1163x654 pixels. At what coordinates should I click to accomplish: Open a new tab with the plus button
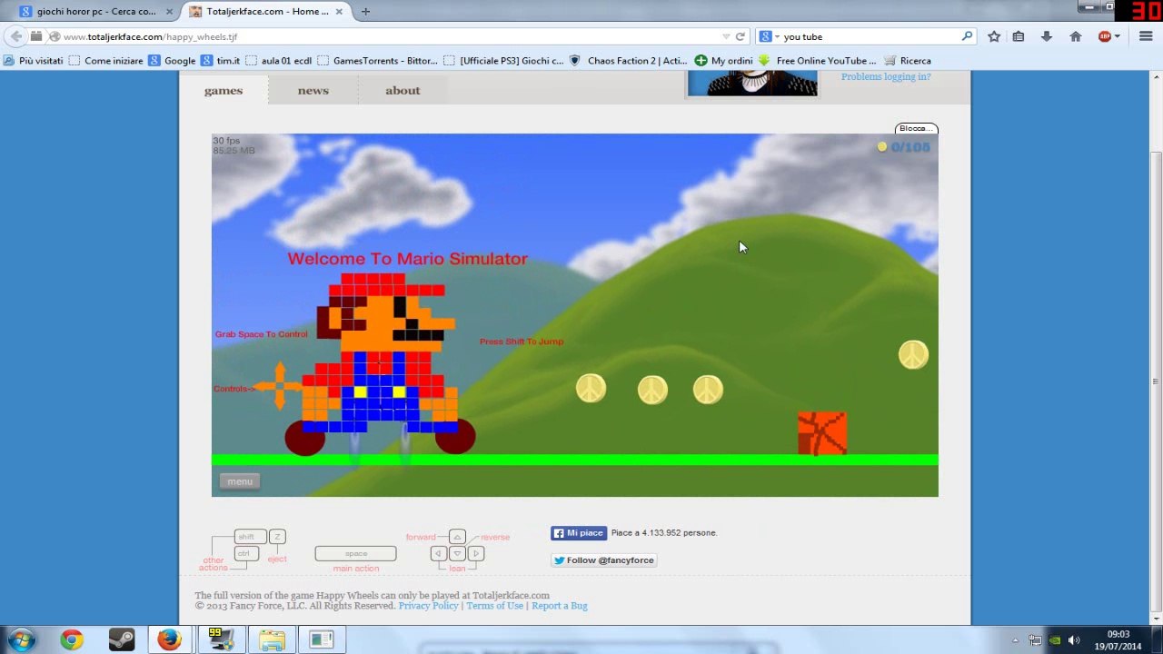[365, 12]
